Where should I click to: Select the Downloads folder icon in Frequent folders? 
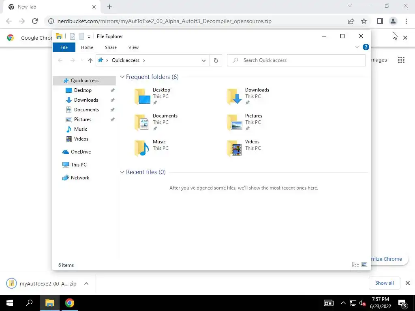pyautogui.click(x=235, y=96)
